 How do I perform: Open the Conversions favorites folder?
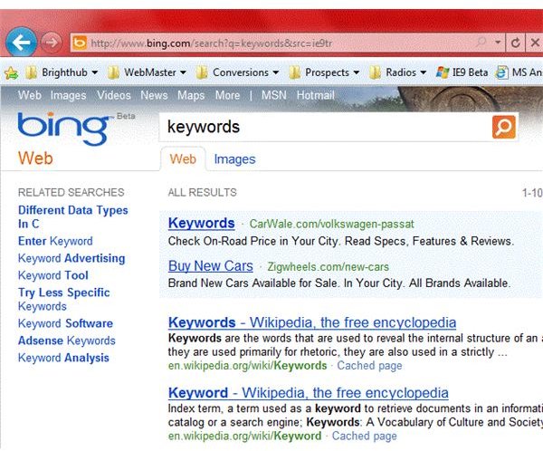(237, 72)
